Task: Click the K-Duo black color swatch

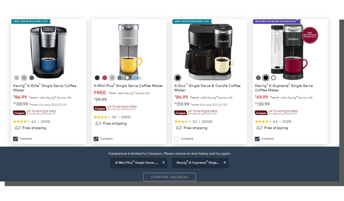Action: coord(178,78)
